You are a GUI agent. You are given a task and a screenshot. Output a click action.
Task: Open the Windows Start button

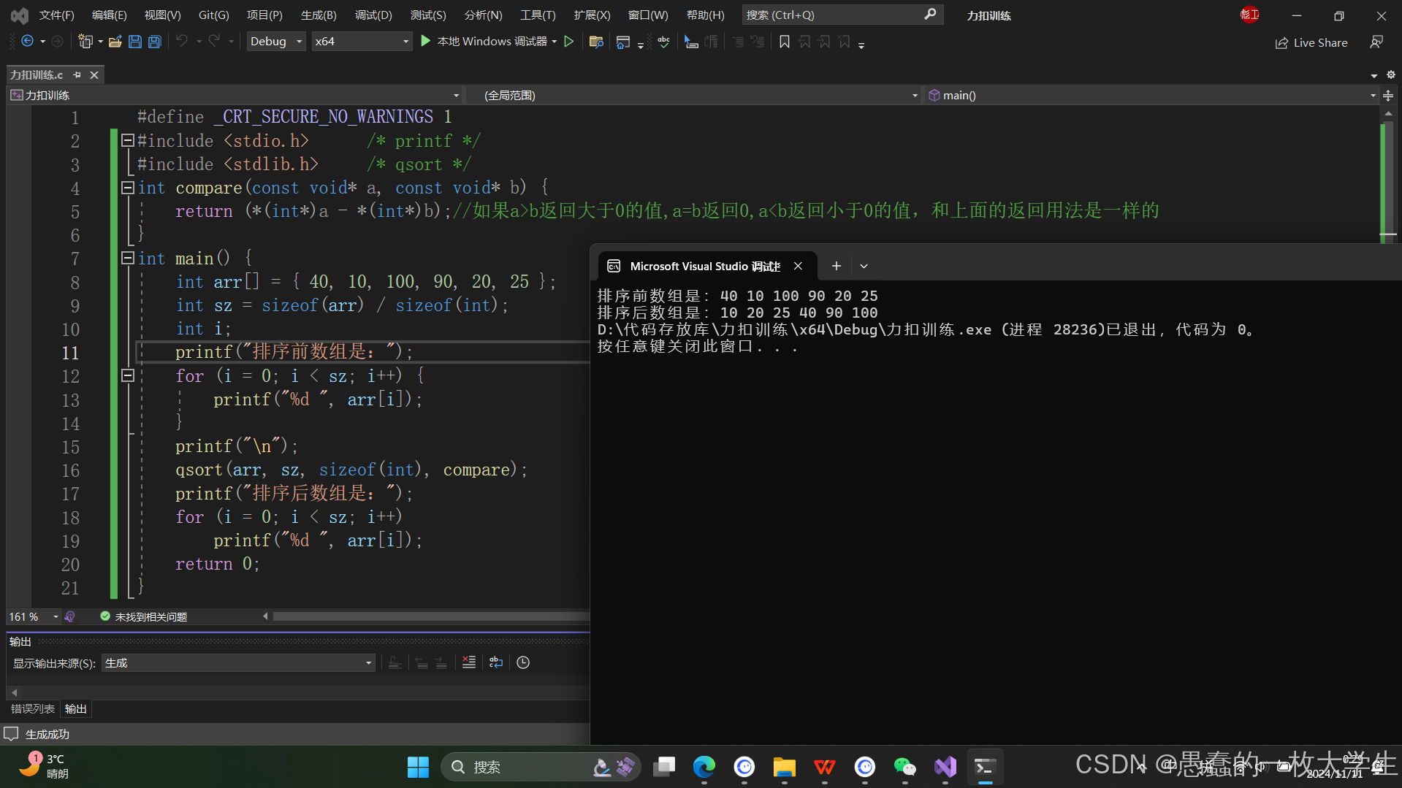pyautogui.click(x=418, y=767)
